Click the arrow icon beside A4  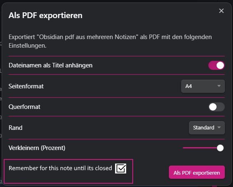pyautogui.click(x=219, y=86)
